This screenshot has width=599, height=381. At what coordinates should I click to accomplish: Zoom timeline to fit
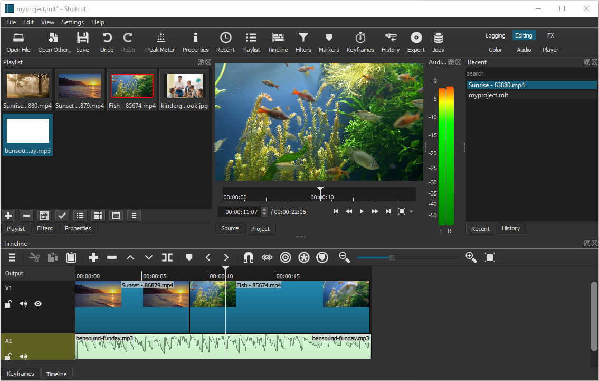tap(489, 257)
